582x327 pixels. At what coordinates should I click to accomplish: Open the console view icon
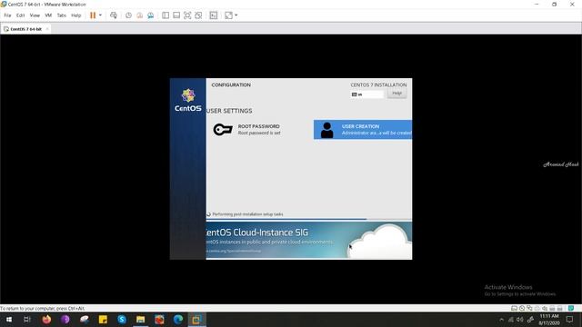pyautogui.click(x=214, y=15)
